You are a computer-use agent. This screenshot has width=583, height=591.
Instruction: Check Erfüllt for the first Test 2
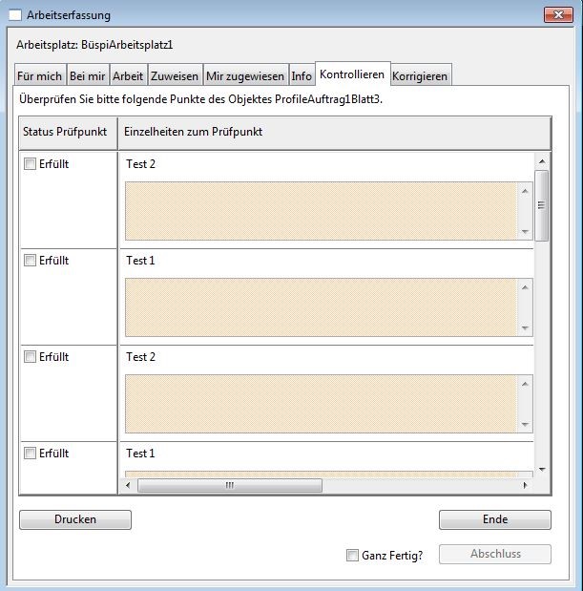tap(31, 164)
